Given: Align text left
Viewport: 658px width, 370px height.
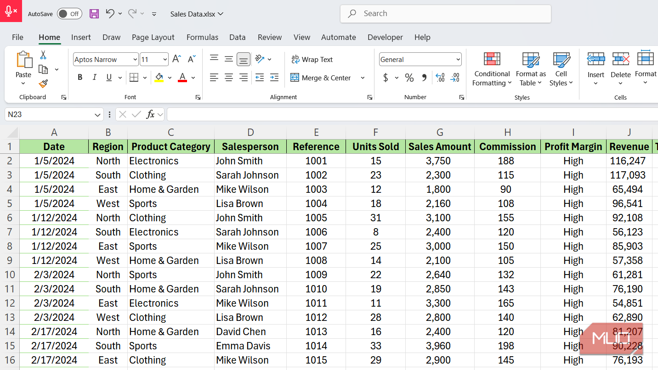Looking at the screenshot, I should (x=214, y=78).
